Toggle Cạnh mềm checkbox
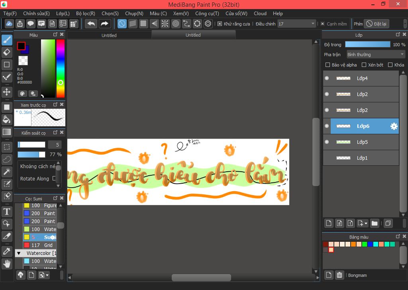 click(x=322, y=24)
